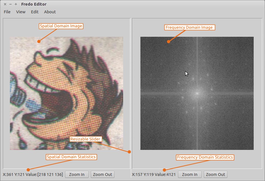Click Zoom In below the spatial domain image
265x181 pixels.
click(77, 174)
